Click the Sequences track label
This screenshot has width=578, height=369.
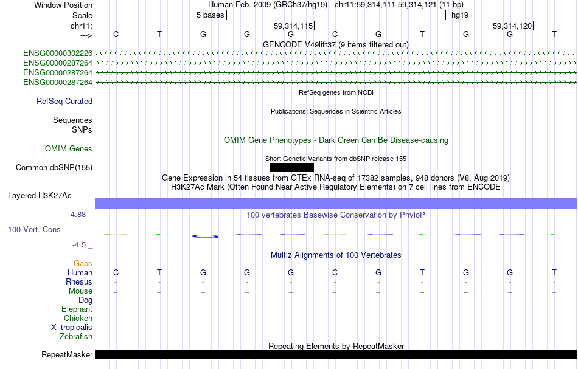(72, 120)
